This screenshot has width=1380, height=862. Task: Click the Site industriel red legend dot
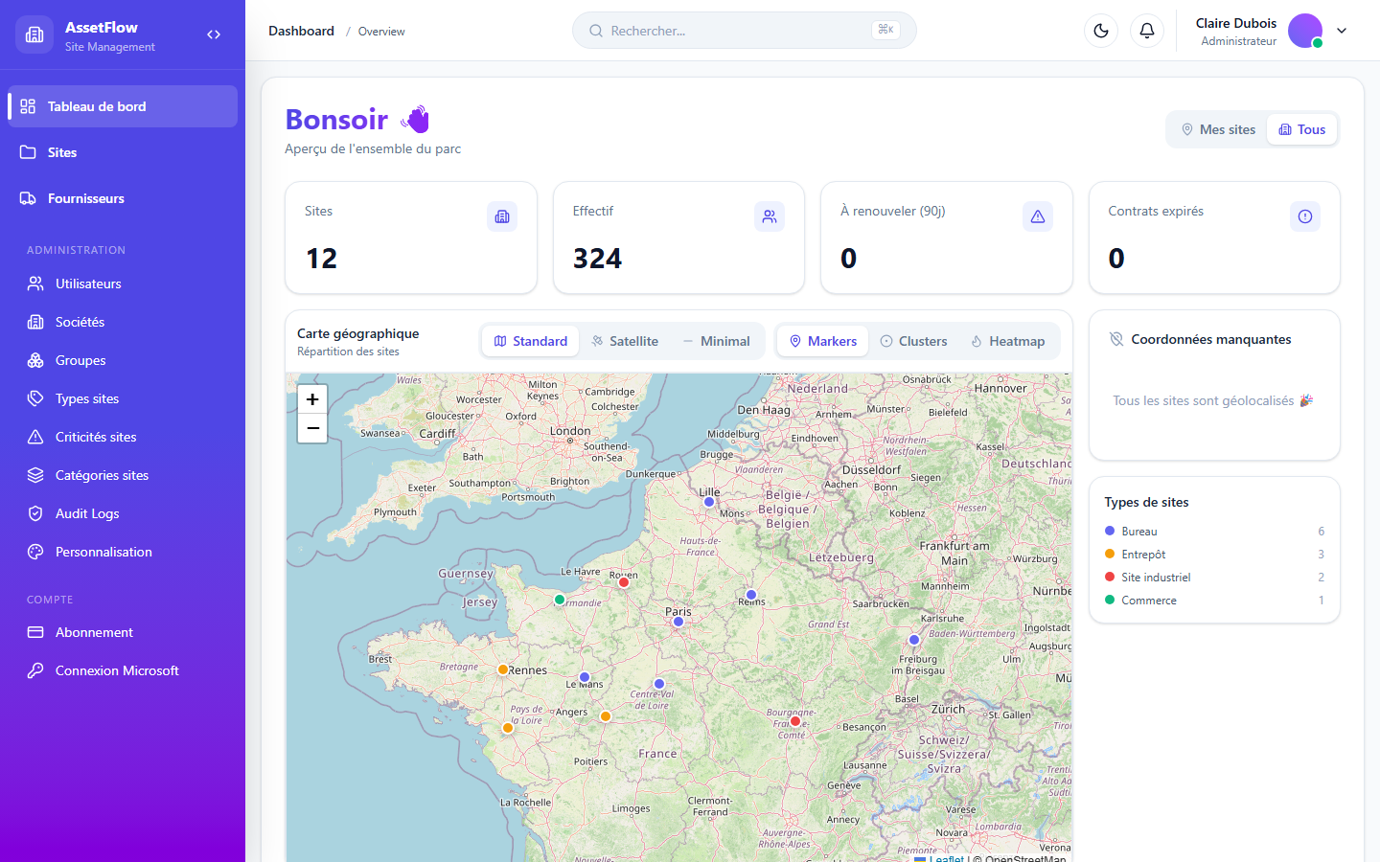click(x=1110, y=577)
